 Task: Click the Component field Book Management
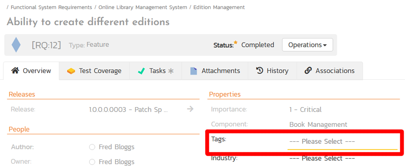tap(318, 125)
